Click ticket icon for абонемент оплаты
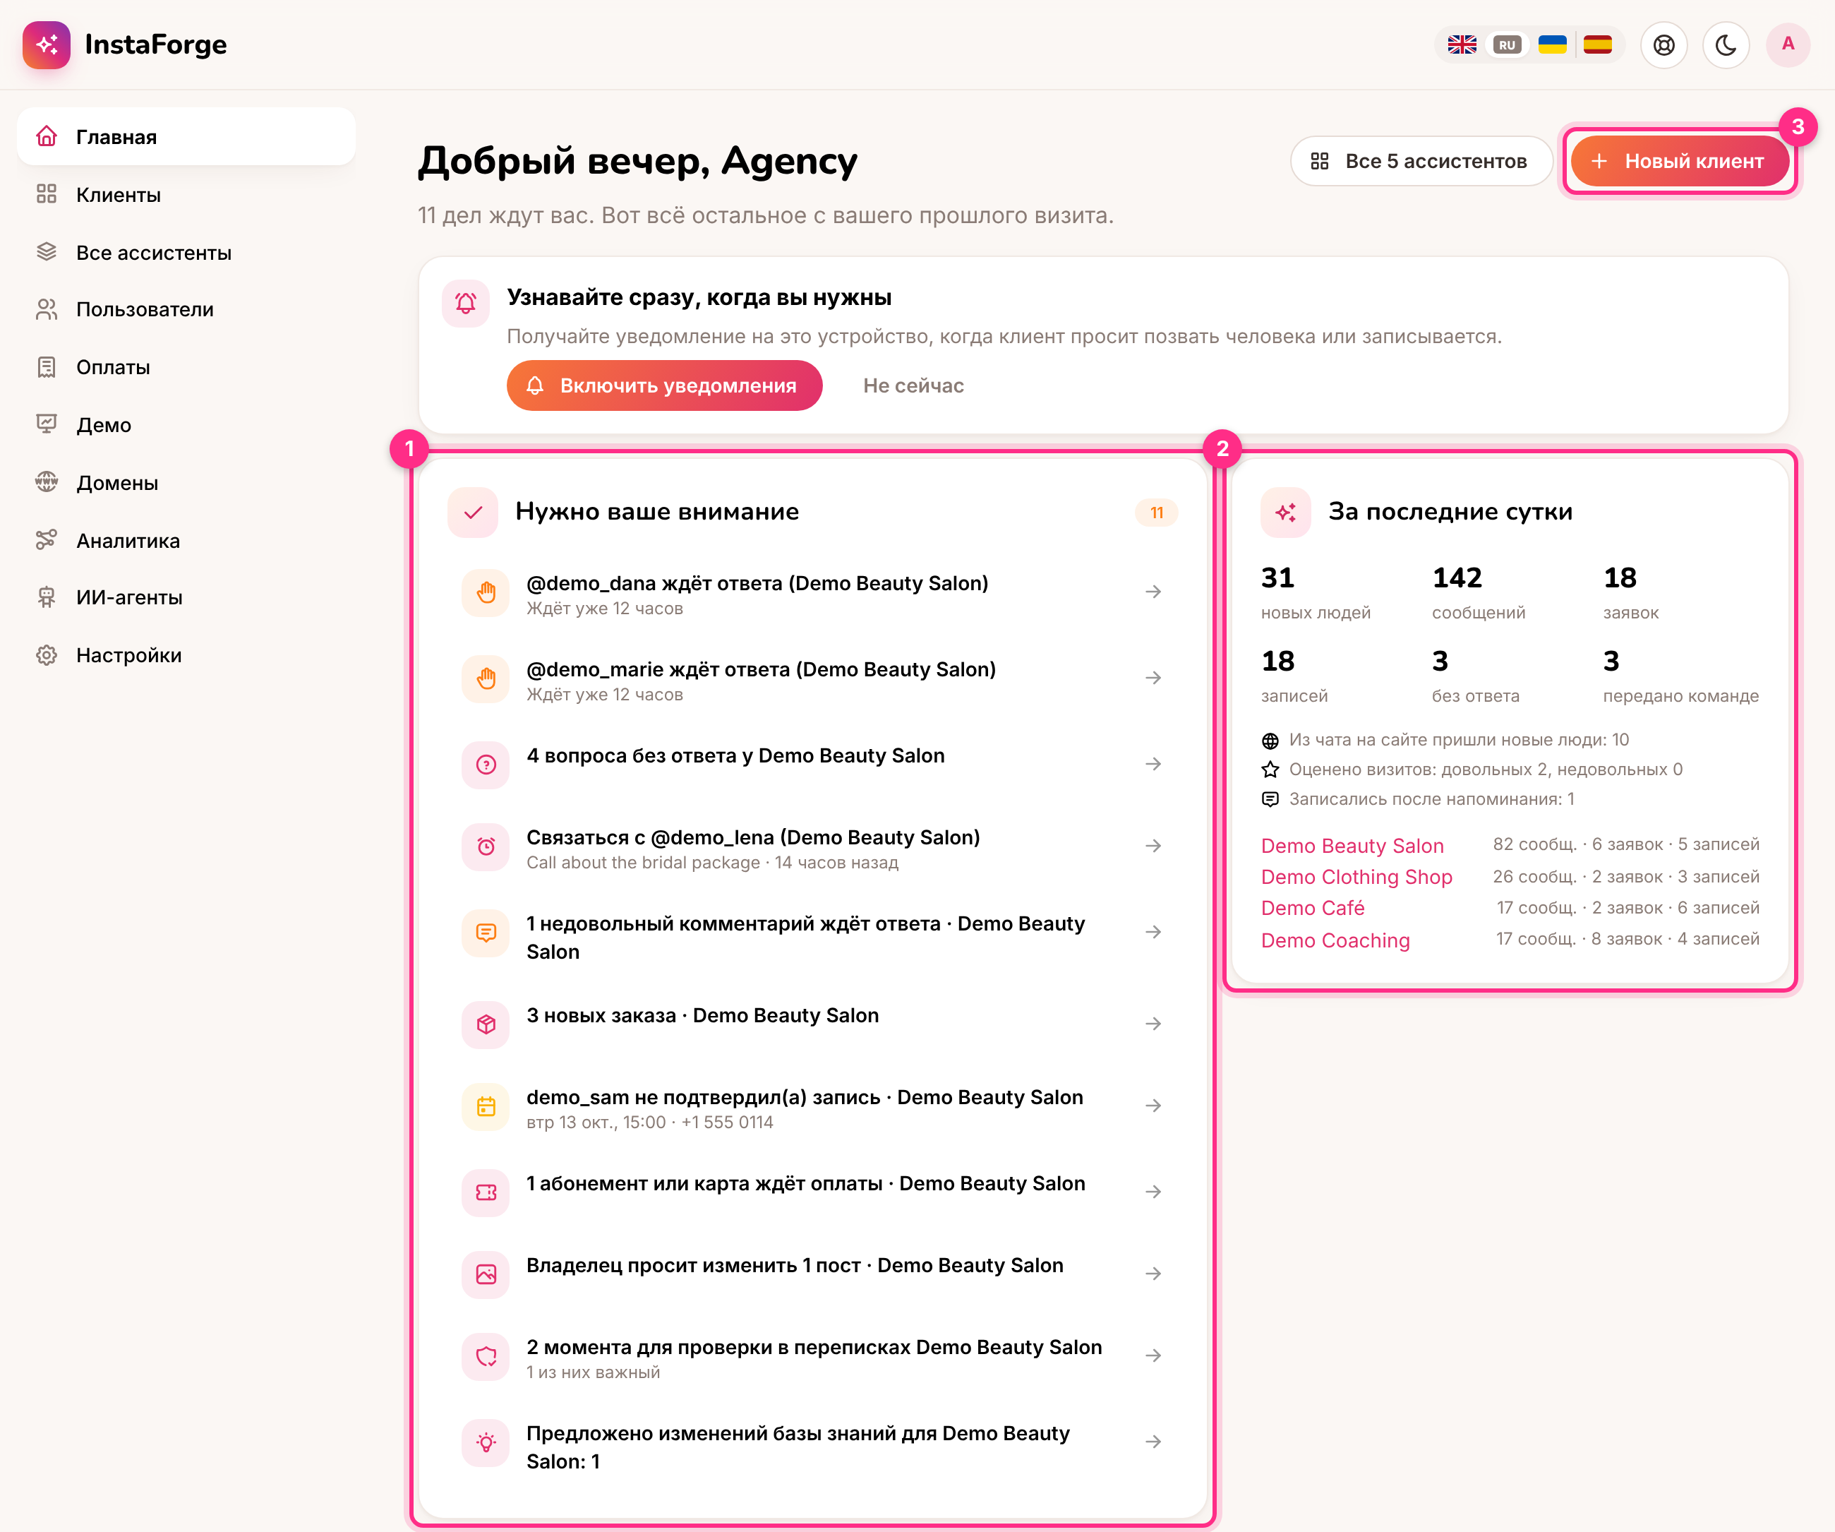This screenshot has height=1532, width=1835. (x=486, y=1192)
